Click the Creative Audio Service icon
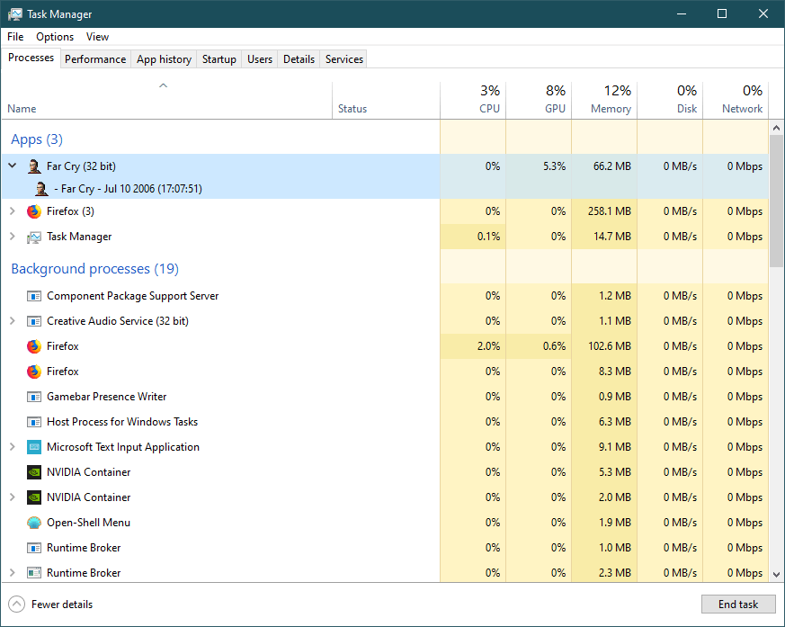 34,321
